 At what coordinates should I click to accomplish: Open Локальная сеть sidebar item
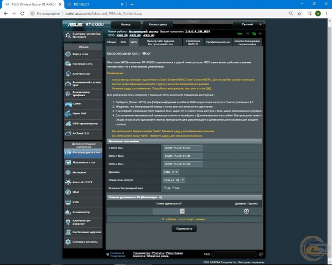(83, 162)
